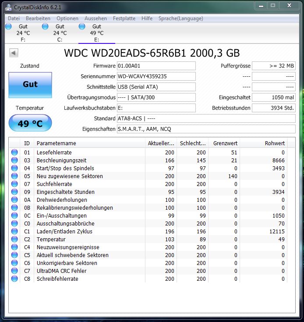Screen dimensions: 304x322
Task: Open the Datei menu
Action: point(14,18)
